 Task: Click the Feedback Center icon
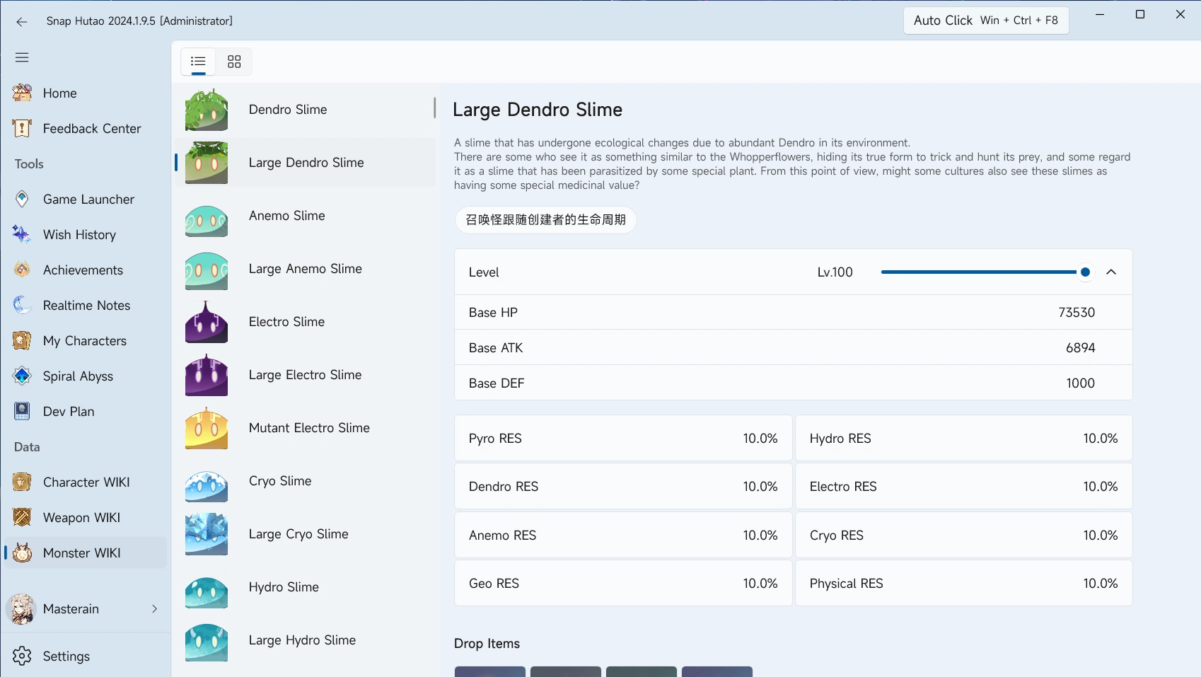(22, 128)
